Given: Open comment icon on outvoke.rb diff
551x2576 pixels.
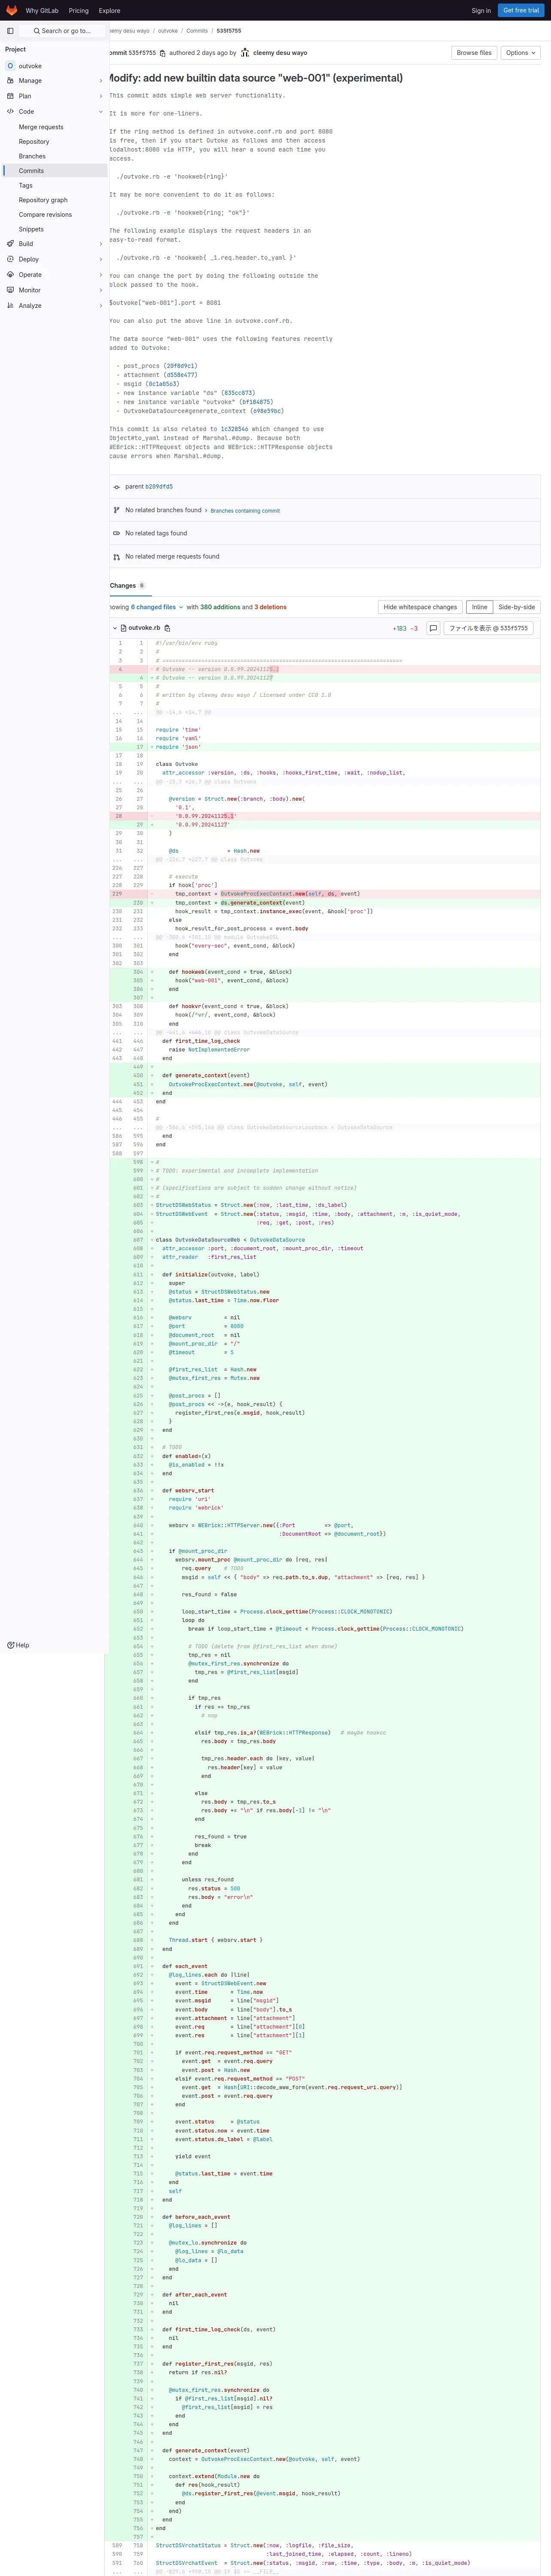Looking at the screenshot, I should 433,628.
